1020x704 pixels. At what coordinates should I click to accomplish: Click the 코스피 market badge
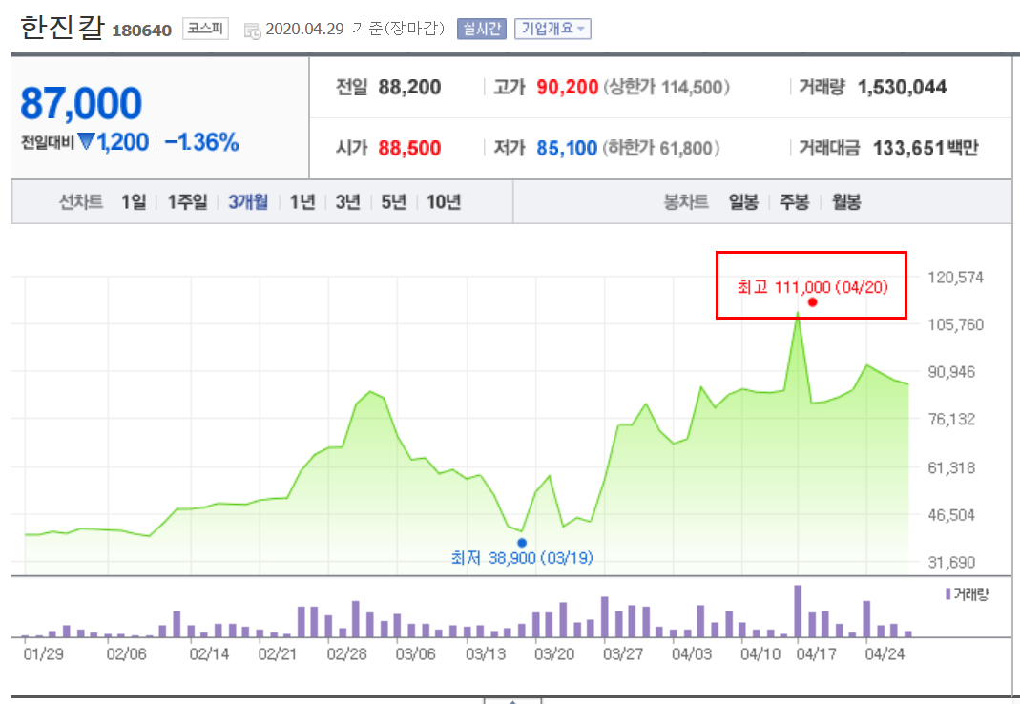(x=204, y=29)
